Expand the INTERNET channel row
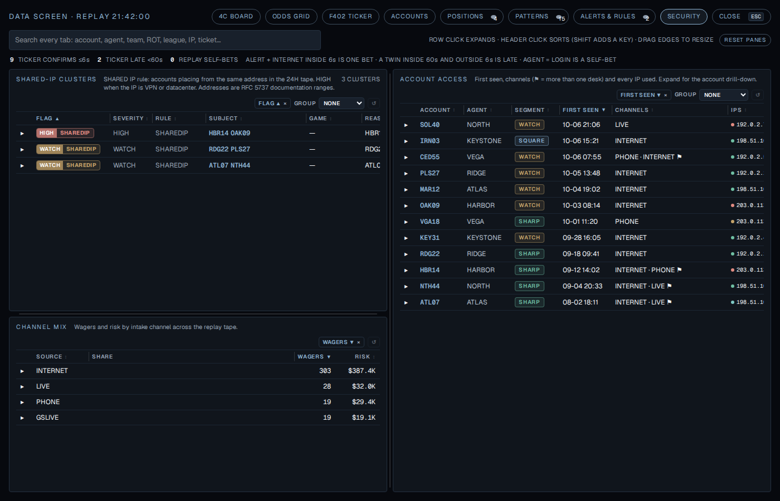This screenshot has height=501, width=780. [22, 371]
